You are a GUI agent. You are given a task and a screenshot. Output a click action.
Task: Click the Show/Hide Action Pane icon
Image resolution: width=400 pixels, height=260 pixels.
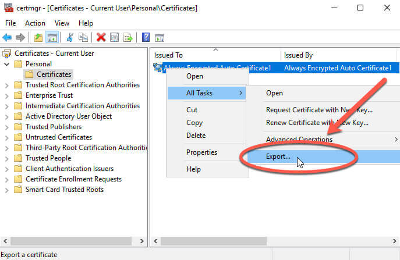(160, 38)
